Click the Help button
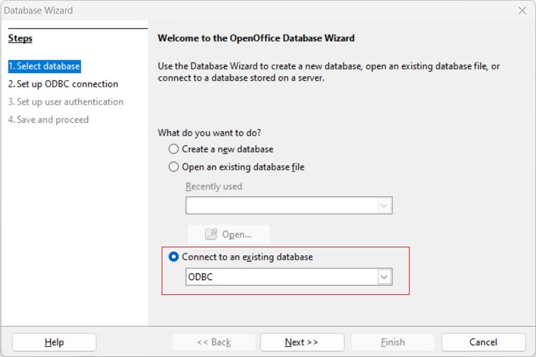 (54, 342)
